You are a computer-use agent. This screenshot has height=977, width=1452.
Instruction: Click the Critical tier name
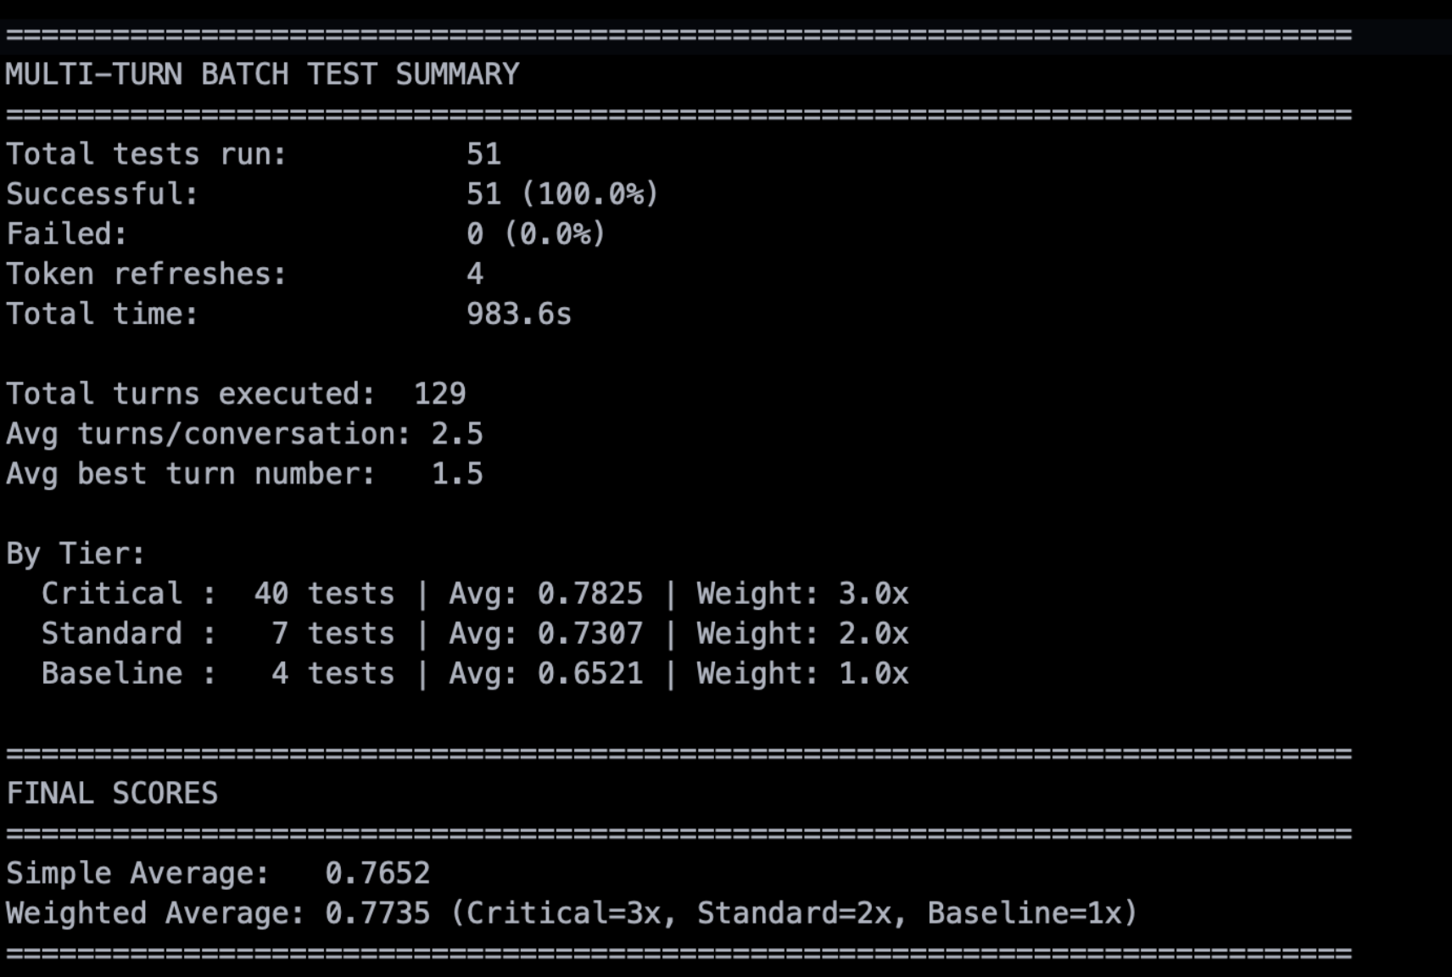[x=112, y=594]
